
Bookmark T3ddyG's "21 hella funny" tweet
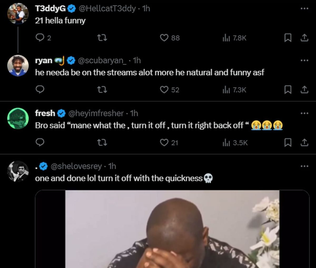point(288,38)
